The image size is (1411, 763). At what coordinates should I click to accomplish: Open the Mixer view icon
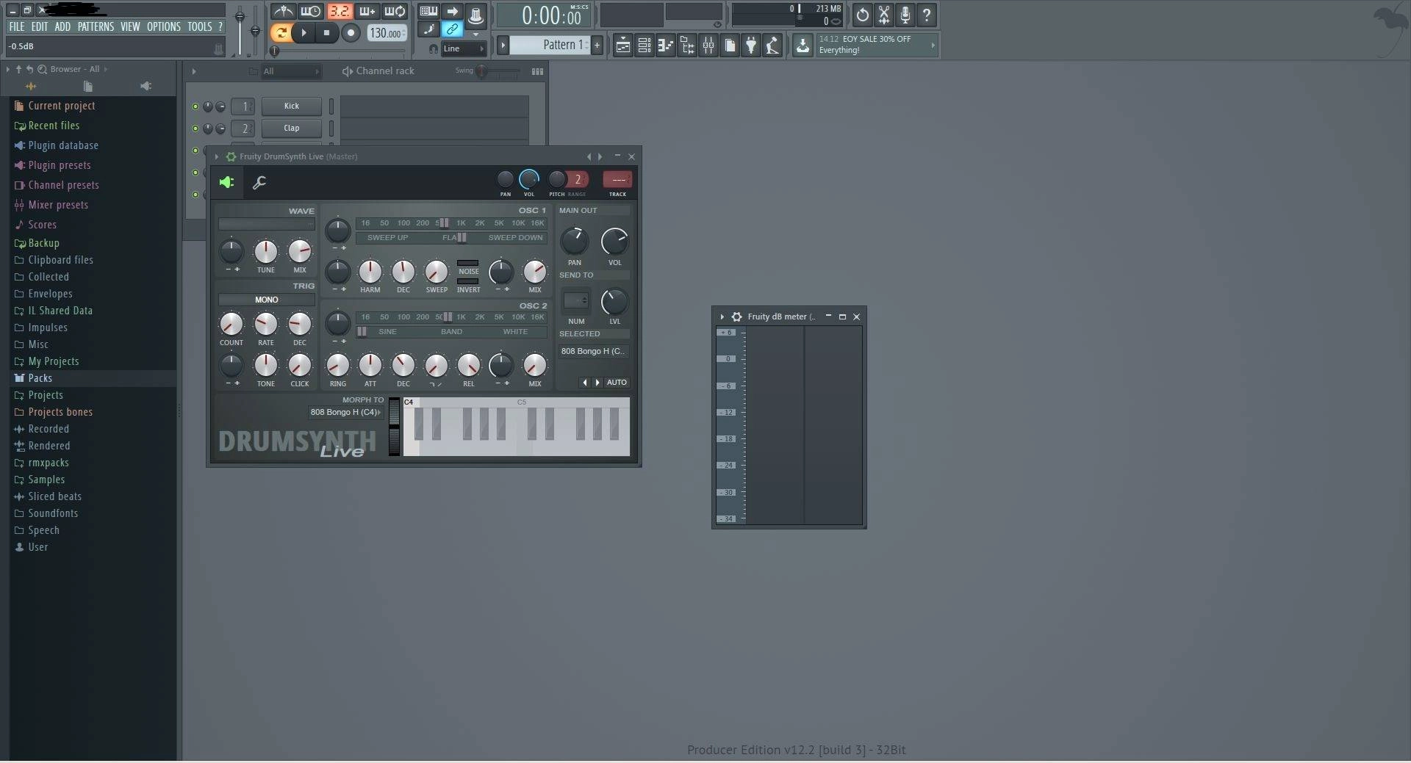tap(708, 46)
